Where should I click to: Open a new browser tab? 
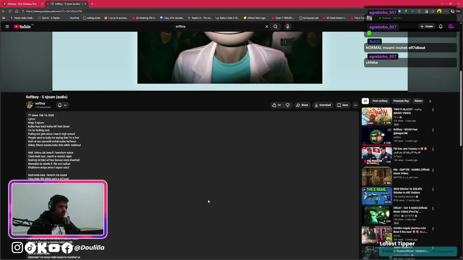(x=92, y=4)
